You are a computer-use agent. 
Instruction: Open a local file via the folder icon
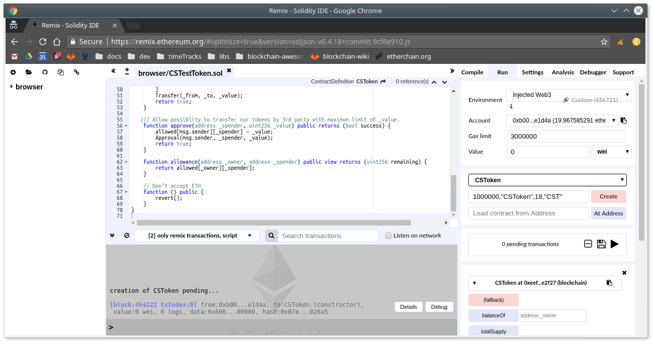click(29, 72)
